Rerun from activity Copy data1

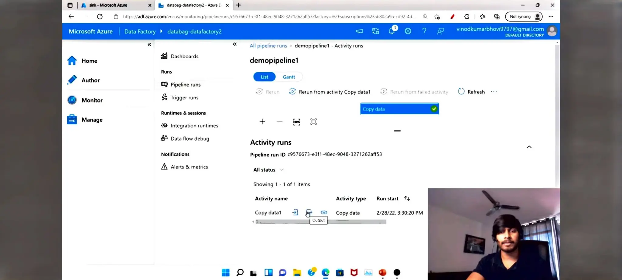pyautogui.click(x=330, y=92)
